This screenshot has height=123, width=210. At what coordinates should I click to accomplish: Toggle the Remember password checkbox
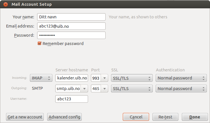point(40,44)
